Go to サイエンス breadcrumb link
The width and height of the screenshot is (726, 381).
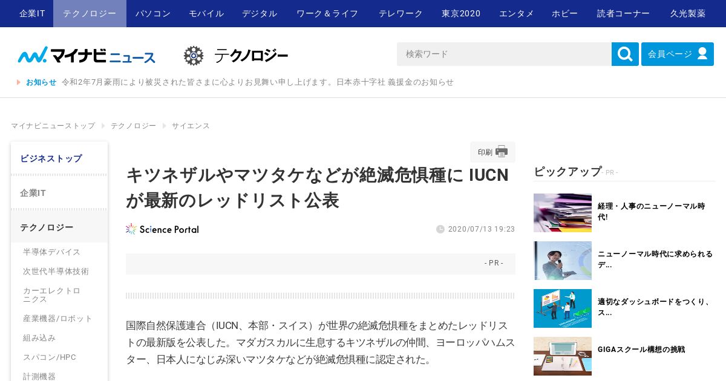pyautogui.click(x=191, y=126)
